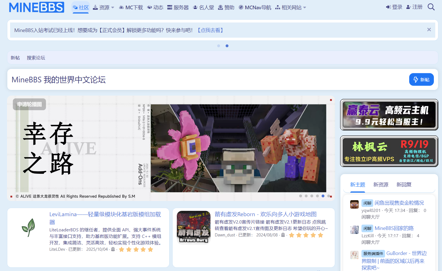Click yqwl0201 user avatar

point(354,204)
